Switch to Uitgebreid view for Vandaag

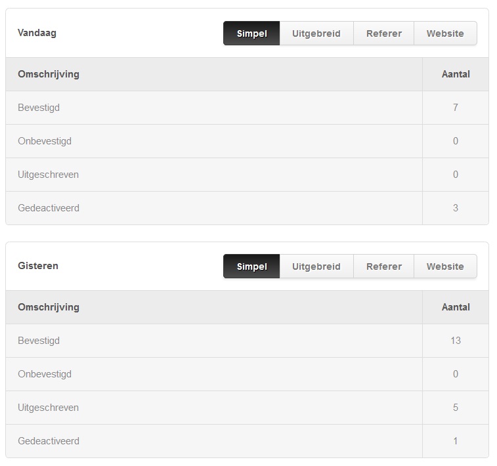pyautogui.click(x=316, y=33)
